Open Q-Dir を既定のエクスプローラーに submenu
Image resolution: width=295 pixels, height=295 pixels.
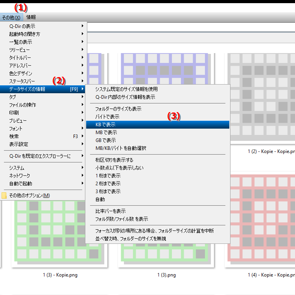point(43,156)
